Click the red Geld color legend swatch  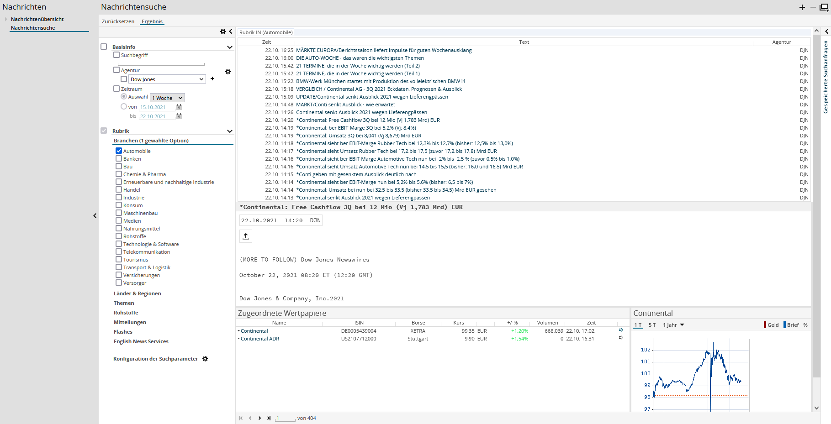(765, 325)
